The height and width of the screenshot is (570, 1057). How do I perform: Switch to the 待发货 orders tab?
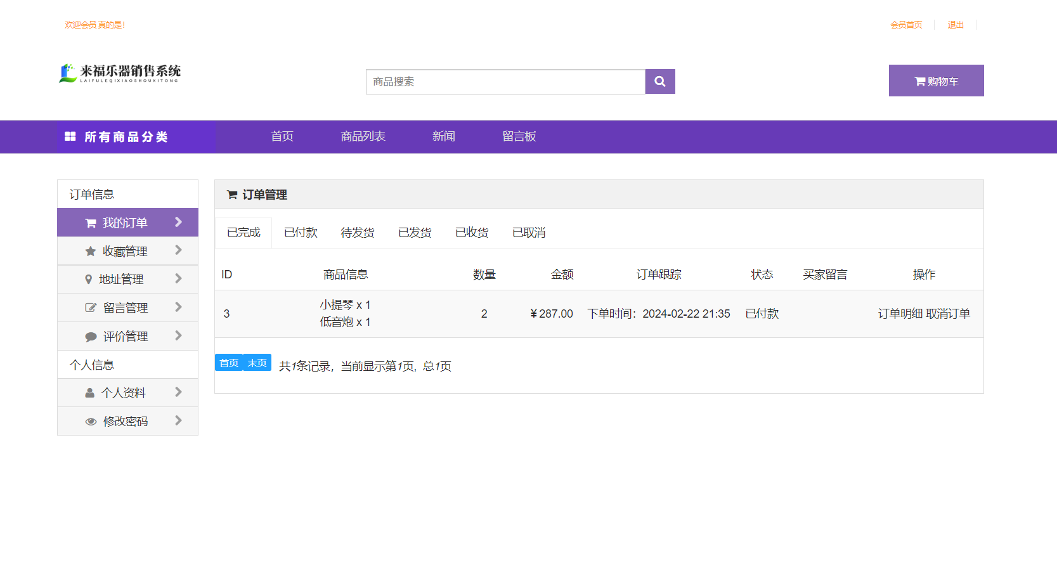(x=358, y=233)
